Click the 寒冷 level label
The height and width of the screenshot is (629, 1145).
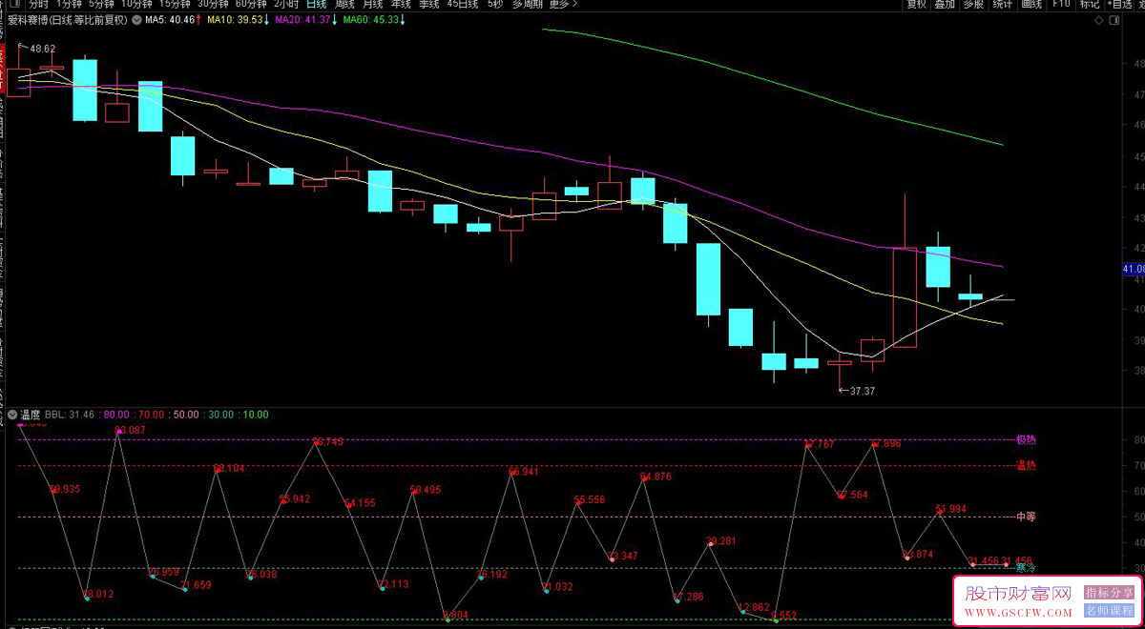[1026, 567]
